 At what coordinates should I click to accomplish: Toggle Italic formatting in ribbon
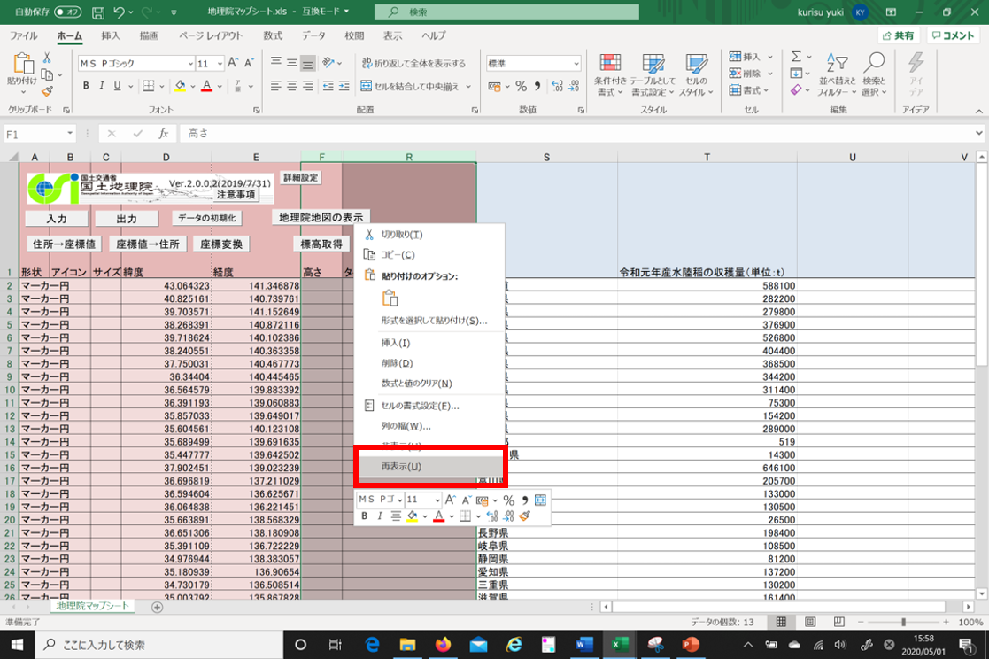(x=102, y=86)
